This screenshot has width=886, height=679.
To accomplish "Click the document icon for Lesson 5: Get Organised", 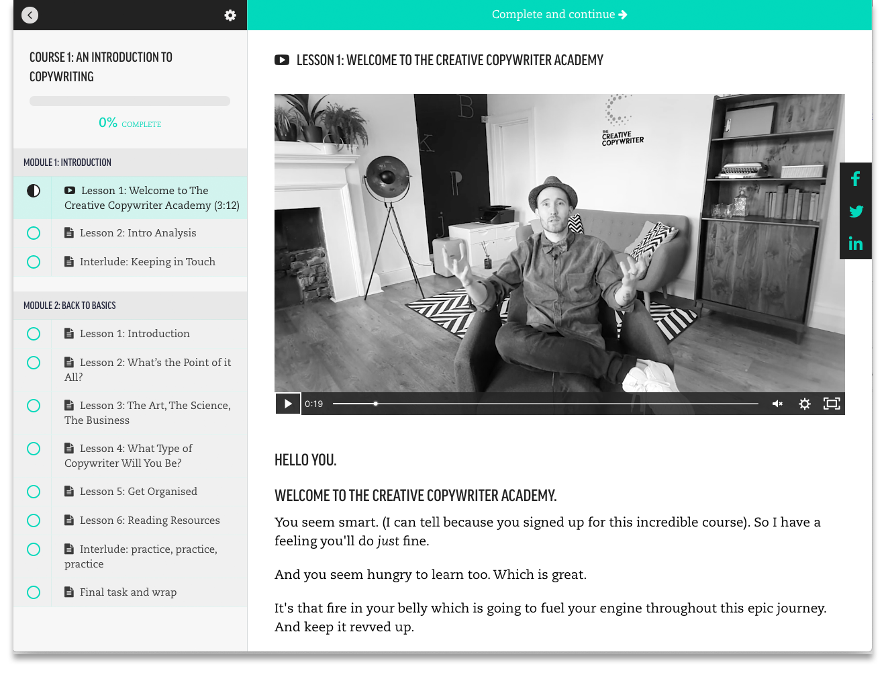I will (69, 492).
